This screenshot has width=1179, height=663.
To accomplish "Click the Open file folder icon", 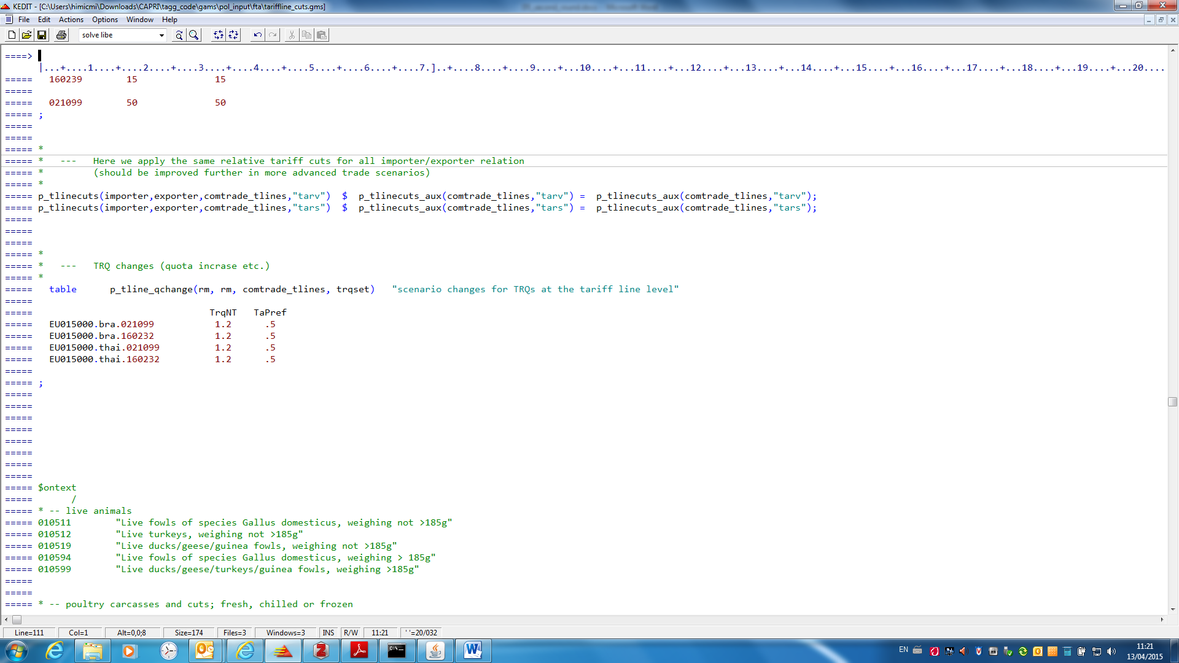I will [x=26, y=35].
